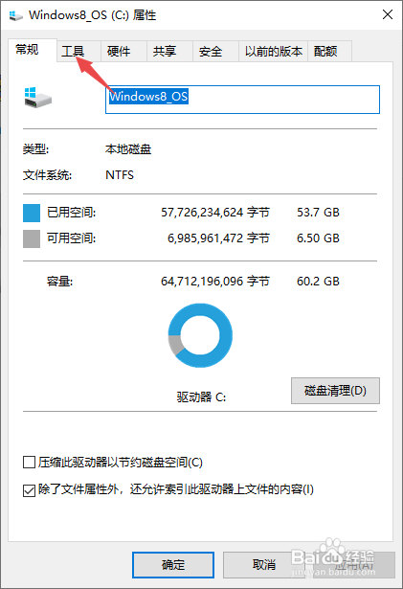Image resolution: width=403 pixels, height=589 pixels.
Task: Click the 57,726,234,624 字节 value
Action: point(215,213)
